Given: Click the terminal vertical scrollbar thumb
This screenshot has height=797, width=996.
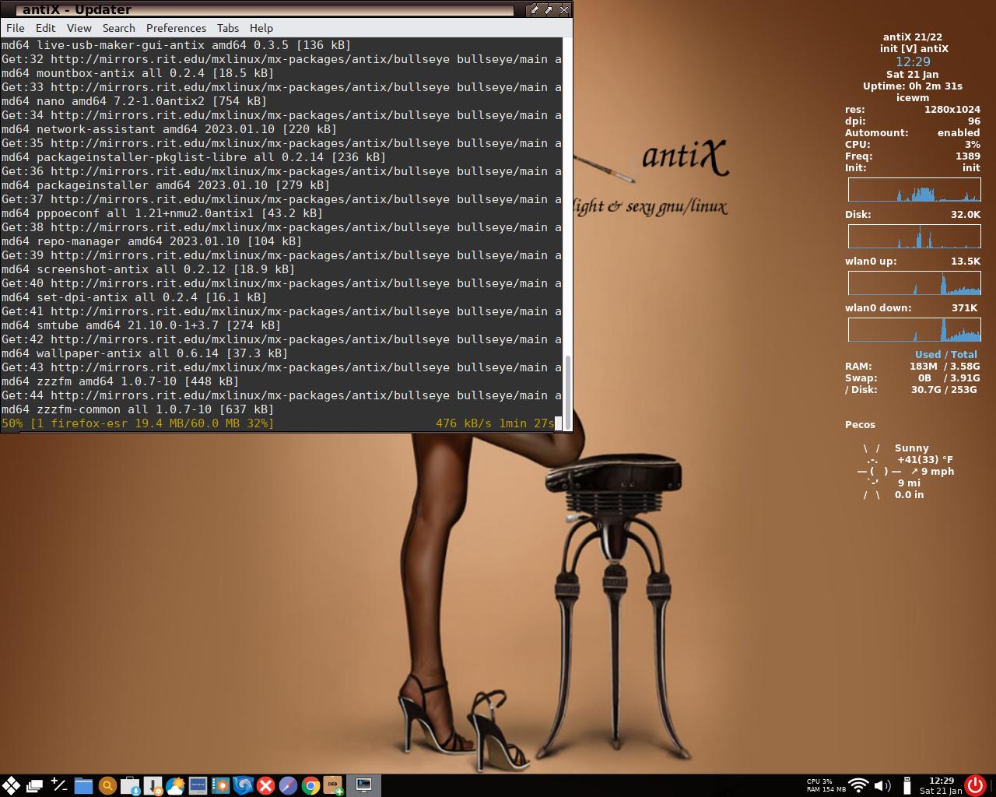Looking at the screenshot, I should [x=567, y=392].
